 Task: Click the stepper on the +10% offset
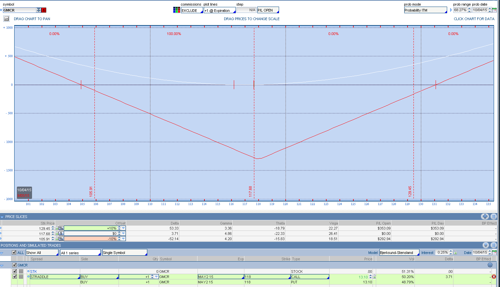(119, 228)
